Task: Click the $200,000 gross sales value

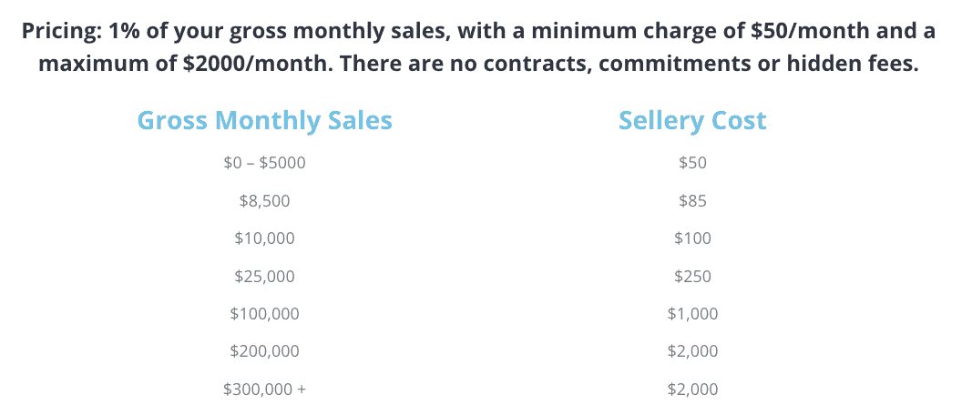Action: 264,351
